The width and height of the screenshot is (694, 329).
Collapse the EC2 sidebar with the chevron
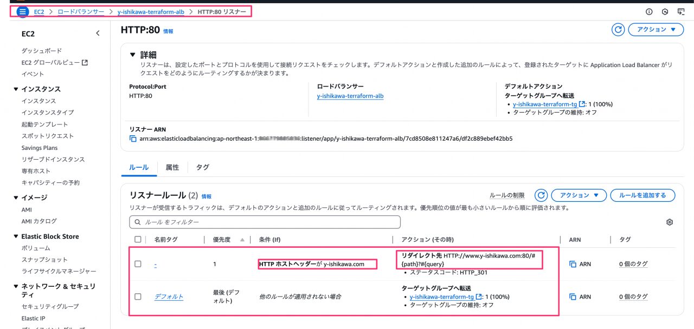pos(98,34)
